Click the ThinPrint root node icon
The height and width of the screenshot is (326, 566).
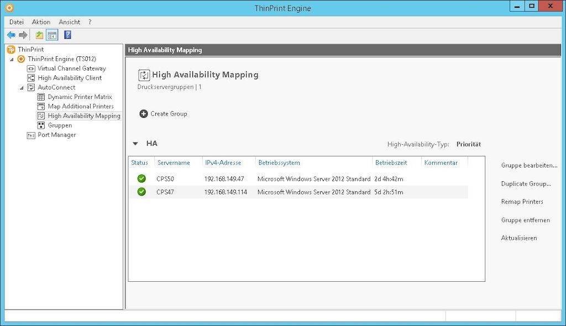(11, 50)
